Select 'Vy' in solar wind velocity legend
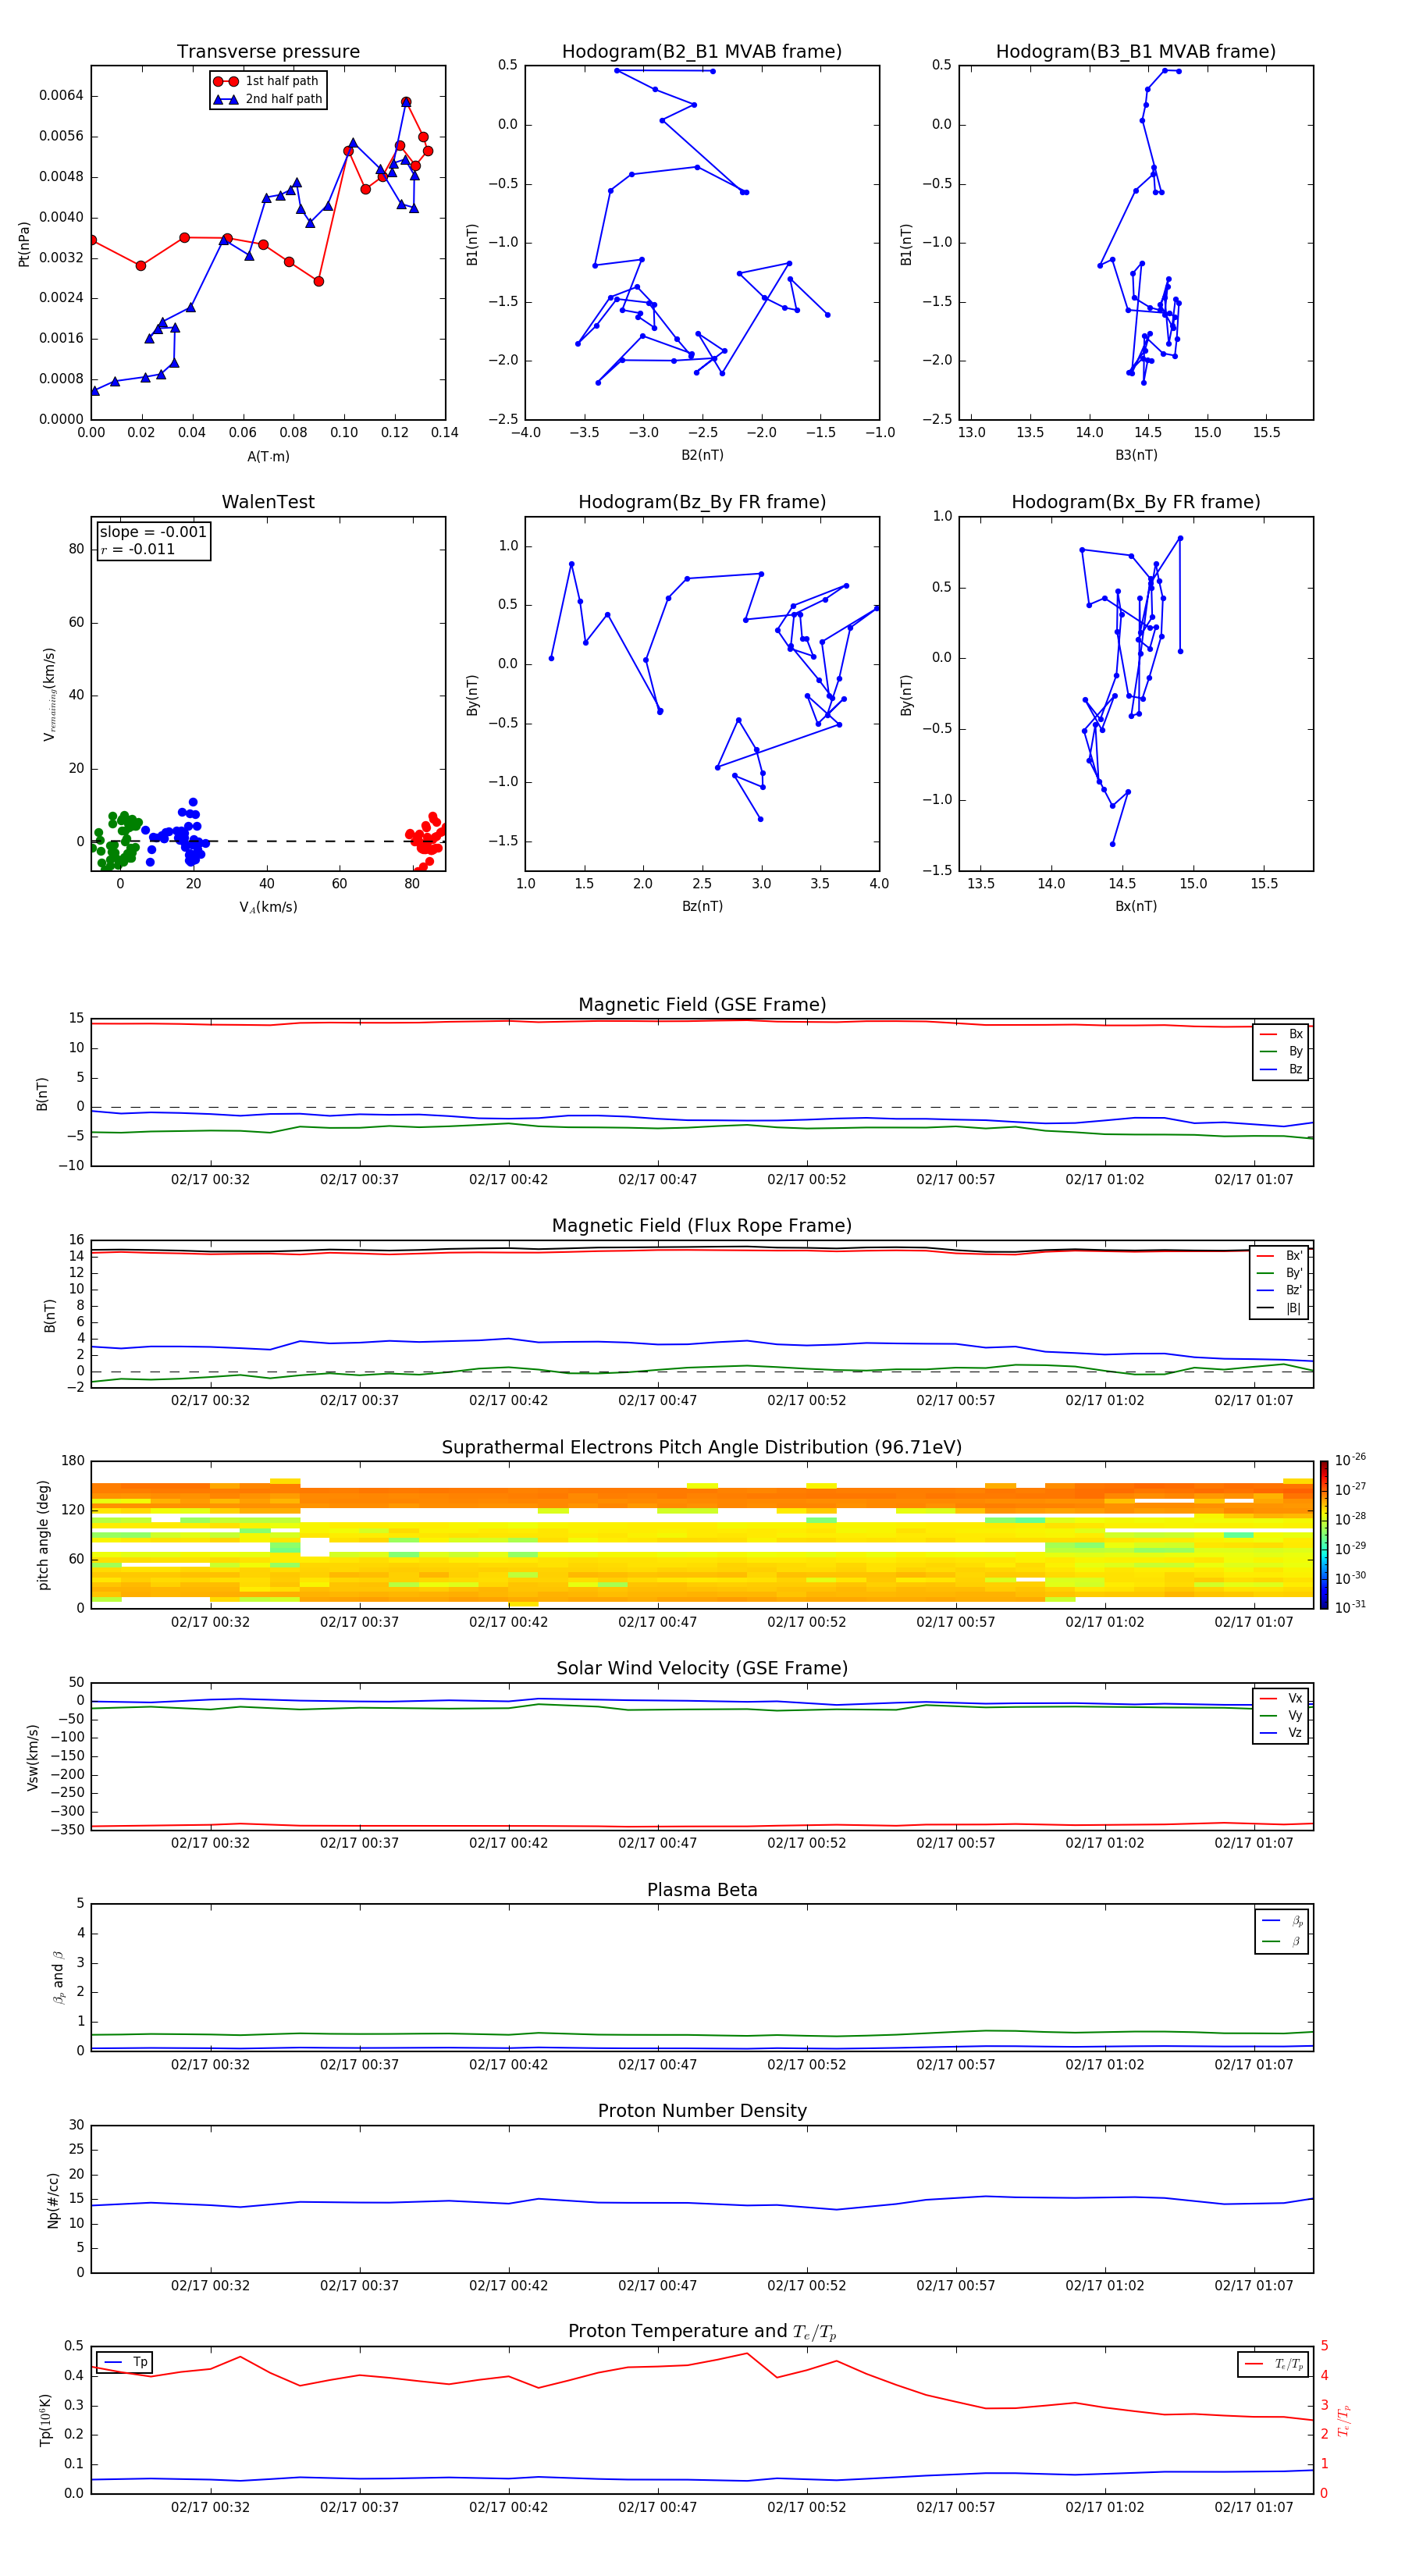1405x2576 pixels. click(x=1281, y=1715)
